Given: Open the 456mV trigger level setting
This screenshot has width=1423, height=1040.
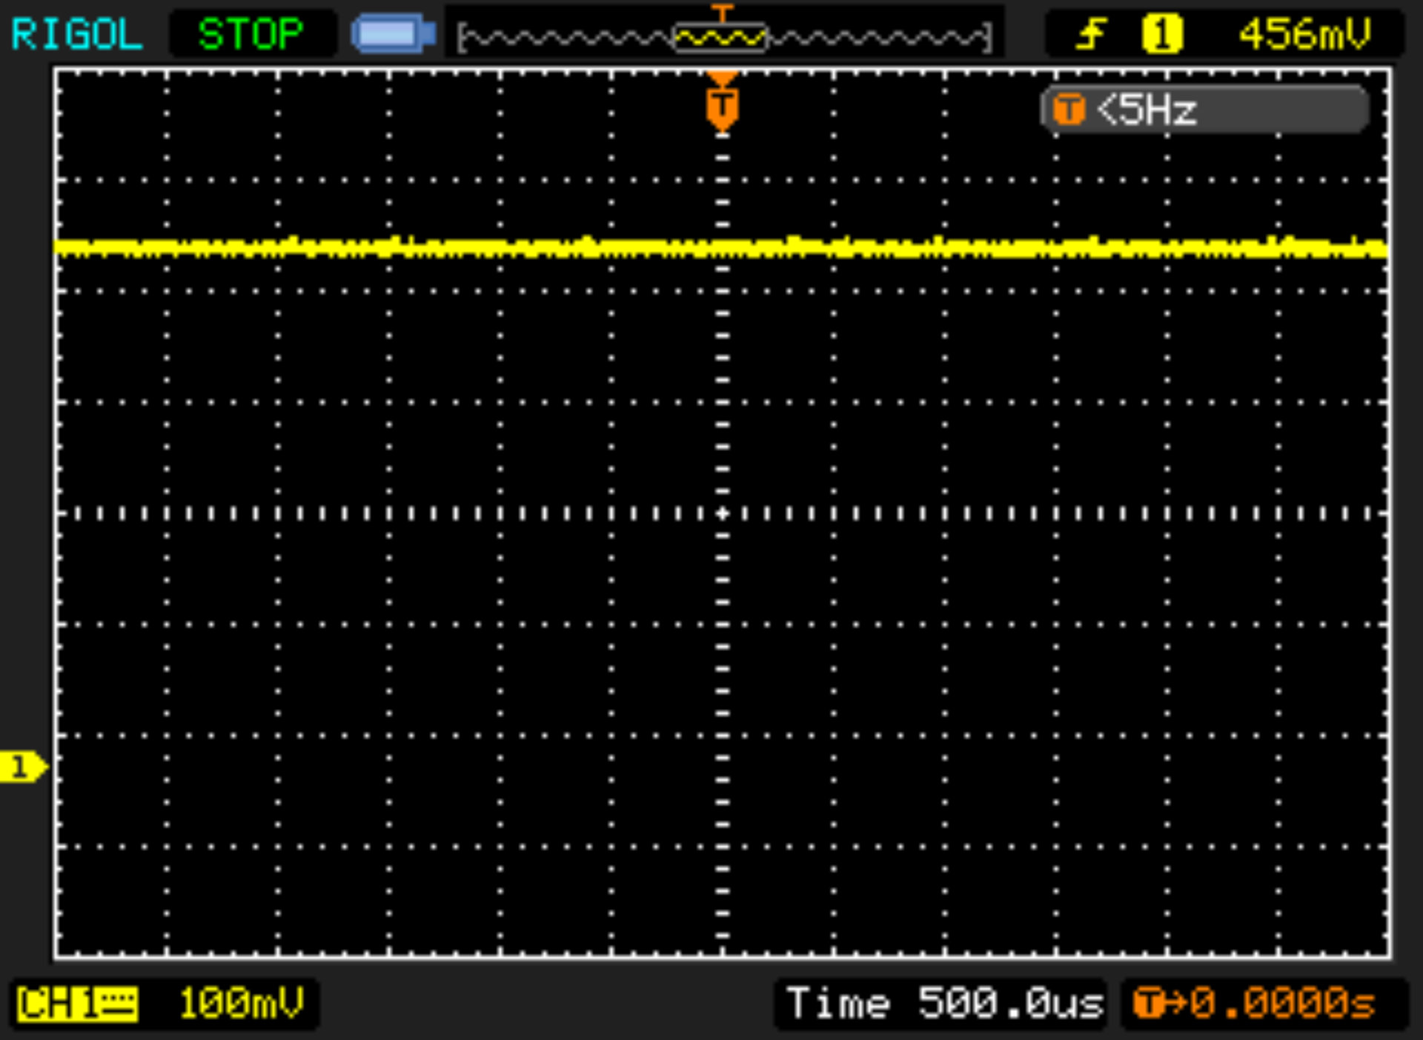Looking at the screenshot, I should point(1304,34).
